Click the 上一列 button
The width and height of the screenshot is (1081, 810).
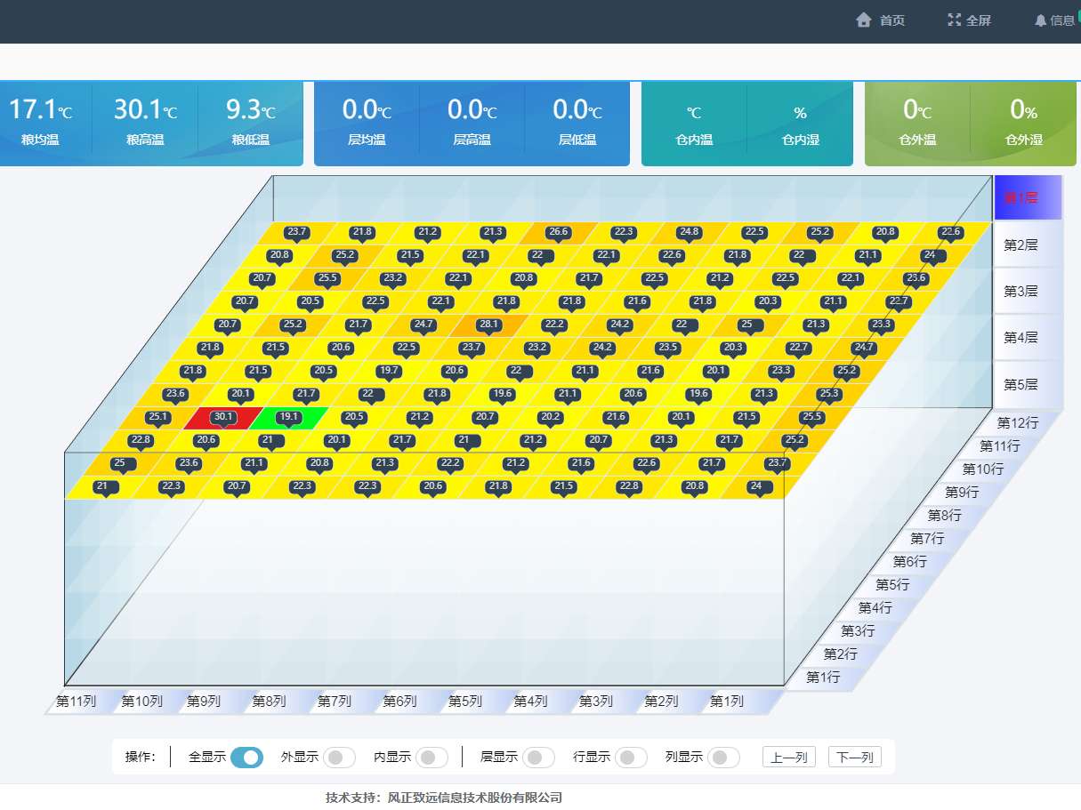click(788, 758)
